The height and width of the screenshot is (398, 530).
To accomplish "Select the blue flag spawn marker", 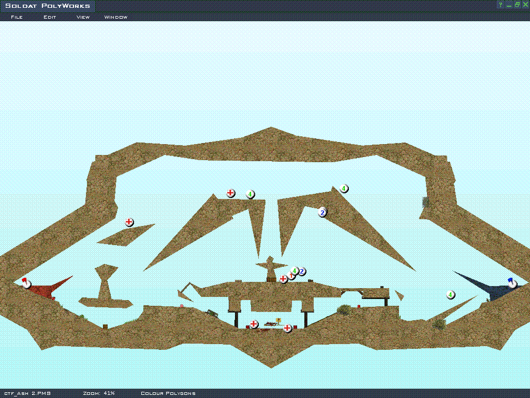I will pyautogui.click(x=512, y=283).
